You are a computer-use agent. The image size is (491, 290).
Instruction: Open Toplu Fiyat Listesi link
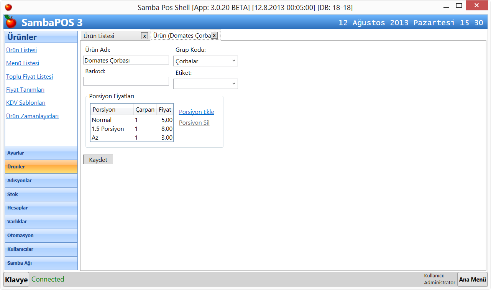[30, 77]
